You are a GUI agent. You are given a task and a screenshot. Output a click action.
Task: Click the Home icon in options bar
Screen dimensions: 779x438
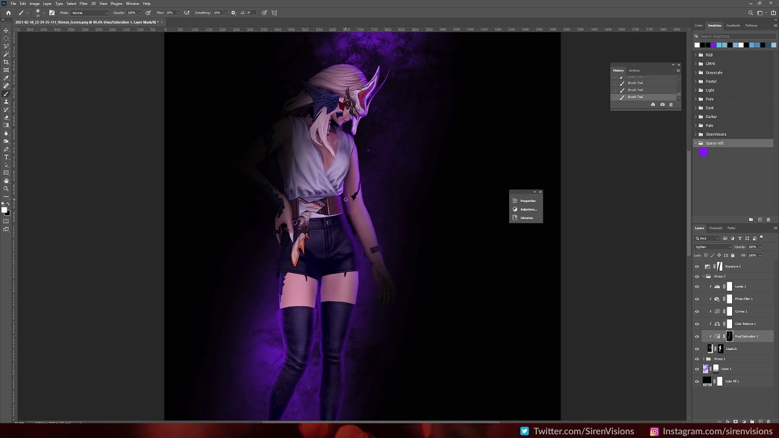click(x=9, y=13)
